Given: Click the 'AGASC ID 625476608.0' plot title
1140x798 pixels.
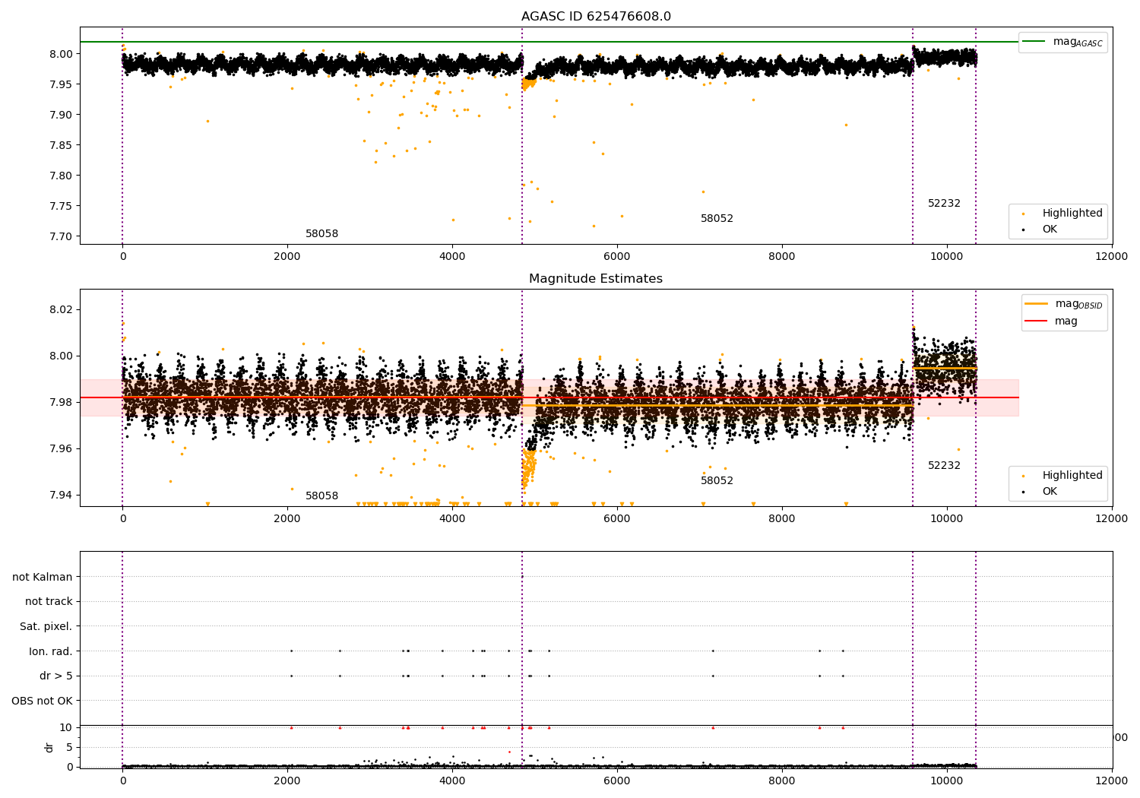Looking at the screenshot, I should 596,17.
